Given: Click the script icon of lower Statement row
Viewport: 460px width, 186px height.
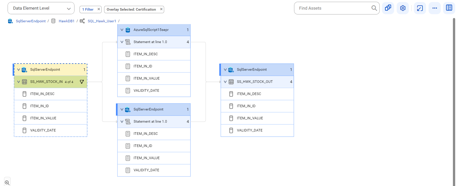Looking at the screenshot, I should coord(128,122).
